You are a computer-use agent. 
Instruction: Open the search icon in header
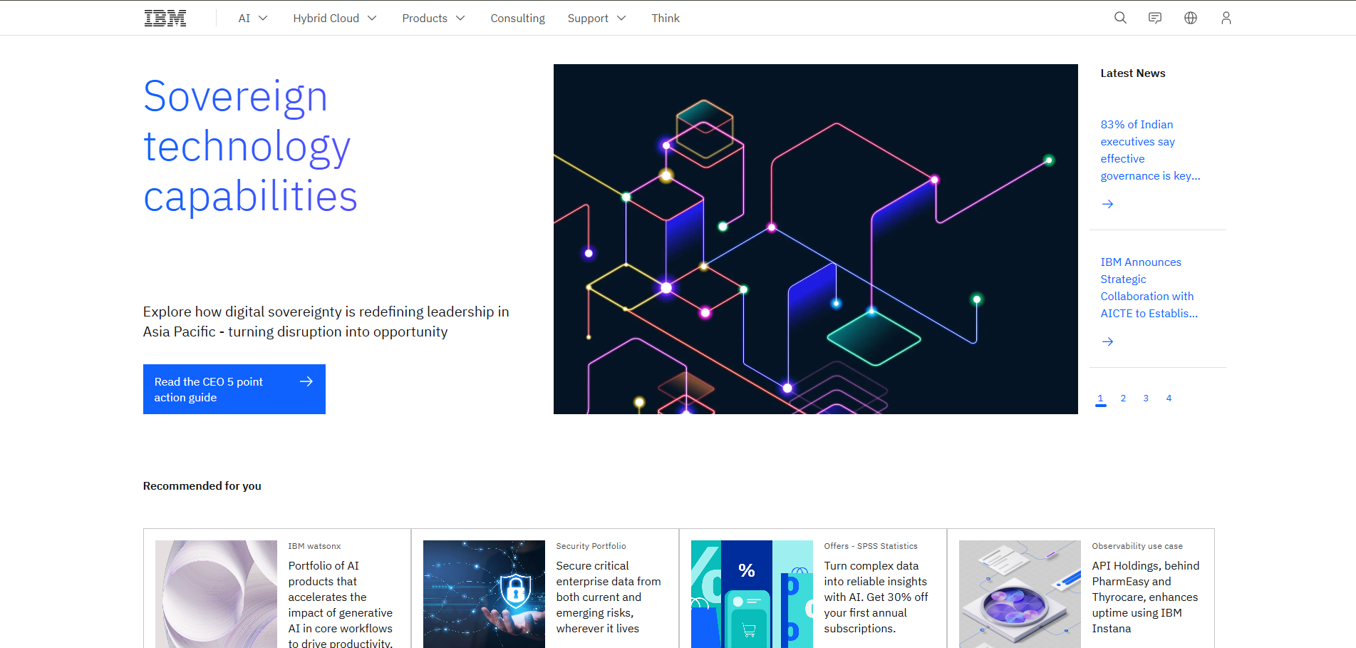[x=1120, y=18]
